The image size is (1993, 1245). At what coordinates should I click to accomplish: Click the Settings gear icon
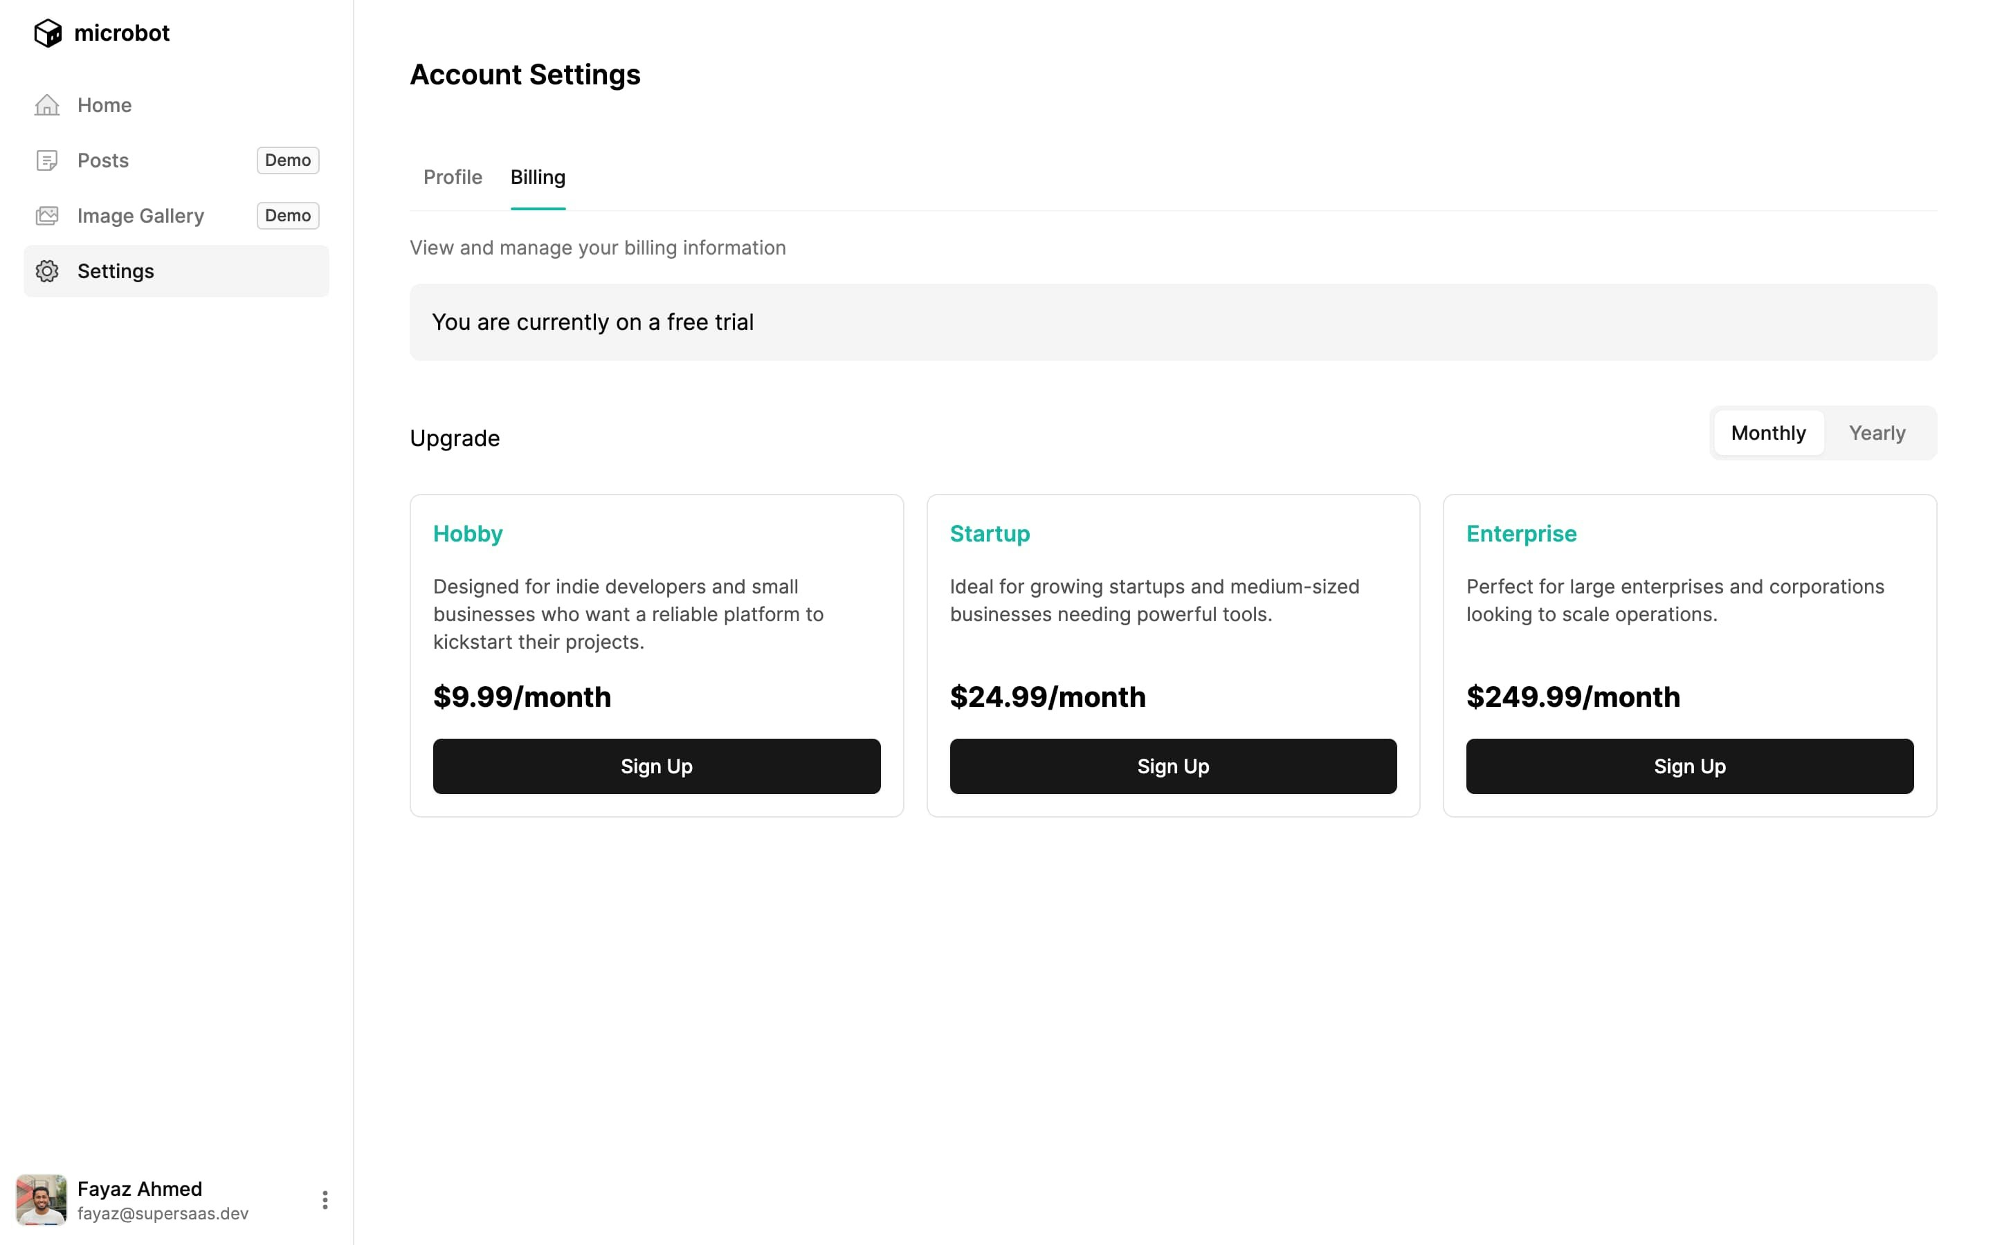(x=47, y=271)
